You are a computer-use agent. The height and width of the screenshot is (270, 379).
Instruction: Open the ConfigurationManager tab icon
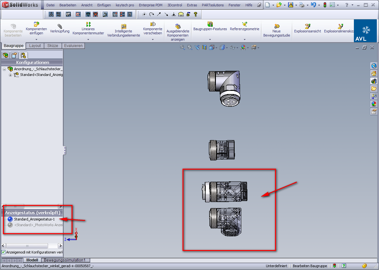click(x=23, y=55)
